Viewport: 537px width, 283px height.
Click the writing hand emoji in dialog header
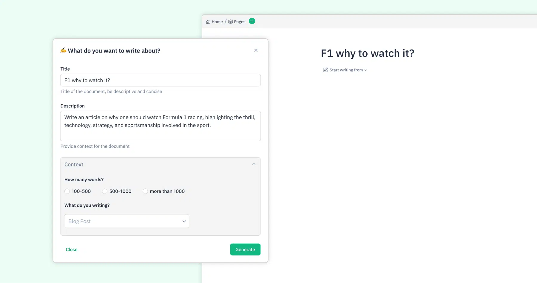click(x=63, y=50)
